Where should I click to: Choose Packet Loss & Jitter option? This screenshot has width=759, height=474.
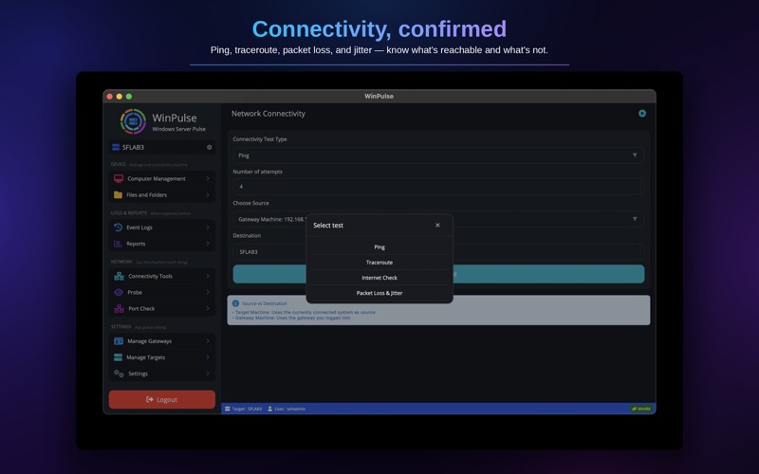pyautogui.click(x=379, y=293)
